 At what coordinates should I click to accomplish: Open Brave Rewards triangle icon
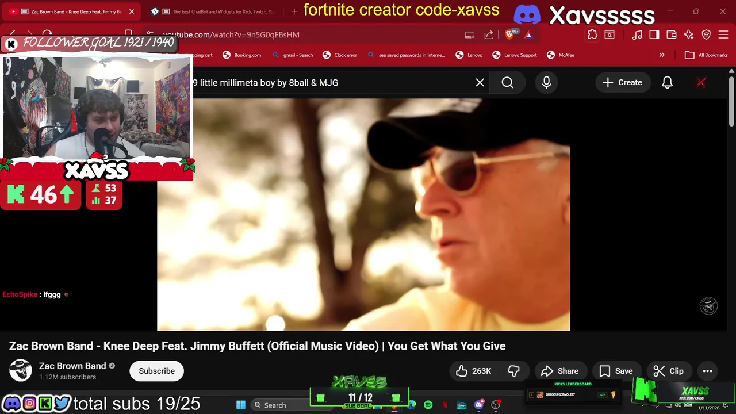(528, 35)
